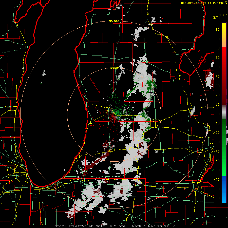Click the 100 NMI range ring label

click(x=114, y=21)
